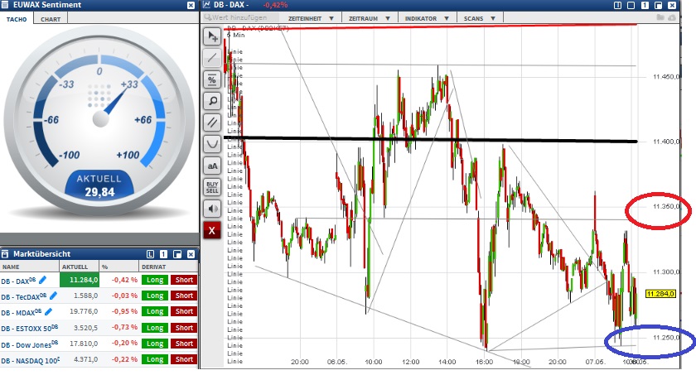The image size is (696, 375).
Task: Click the chart icon left of DB - DAX title
Action: [206, 5]
